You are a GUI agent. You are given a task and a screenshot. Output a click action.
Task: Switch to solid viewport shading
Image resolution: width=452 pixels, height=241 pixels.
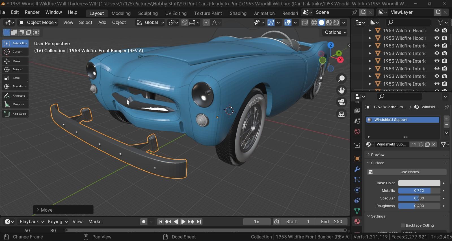321,23
